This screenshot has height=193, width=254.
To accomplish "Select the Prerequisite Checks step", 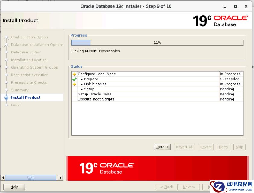I will 29,82.
